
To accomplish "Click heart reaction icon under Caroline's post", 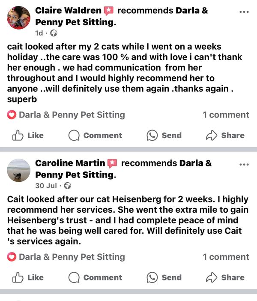I will 12,257.
